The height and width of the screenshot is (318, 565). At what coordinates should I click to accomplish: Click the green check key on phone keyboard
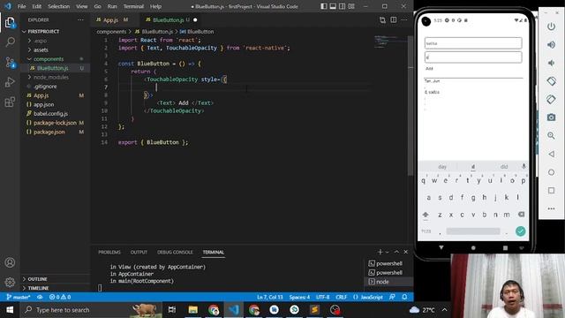pyautogui.click(x=520, y=231)
